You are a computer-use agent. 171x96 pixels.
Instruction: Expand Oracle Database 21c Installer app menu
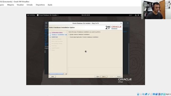pyautogui.click(x=48, y=15)
